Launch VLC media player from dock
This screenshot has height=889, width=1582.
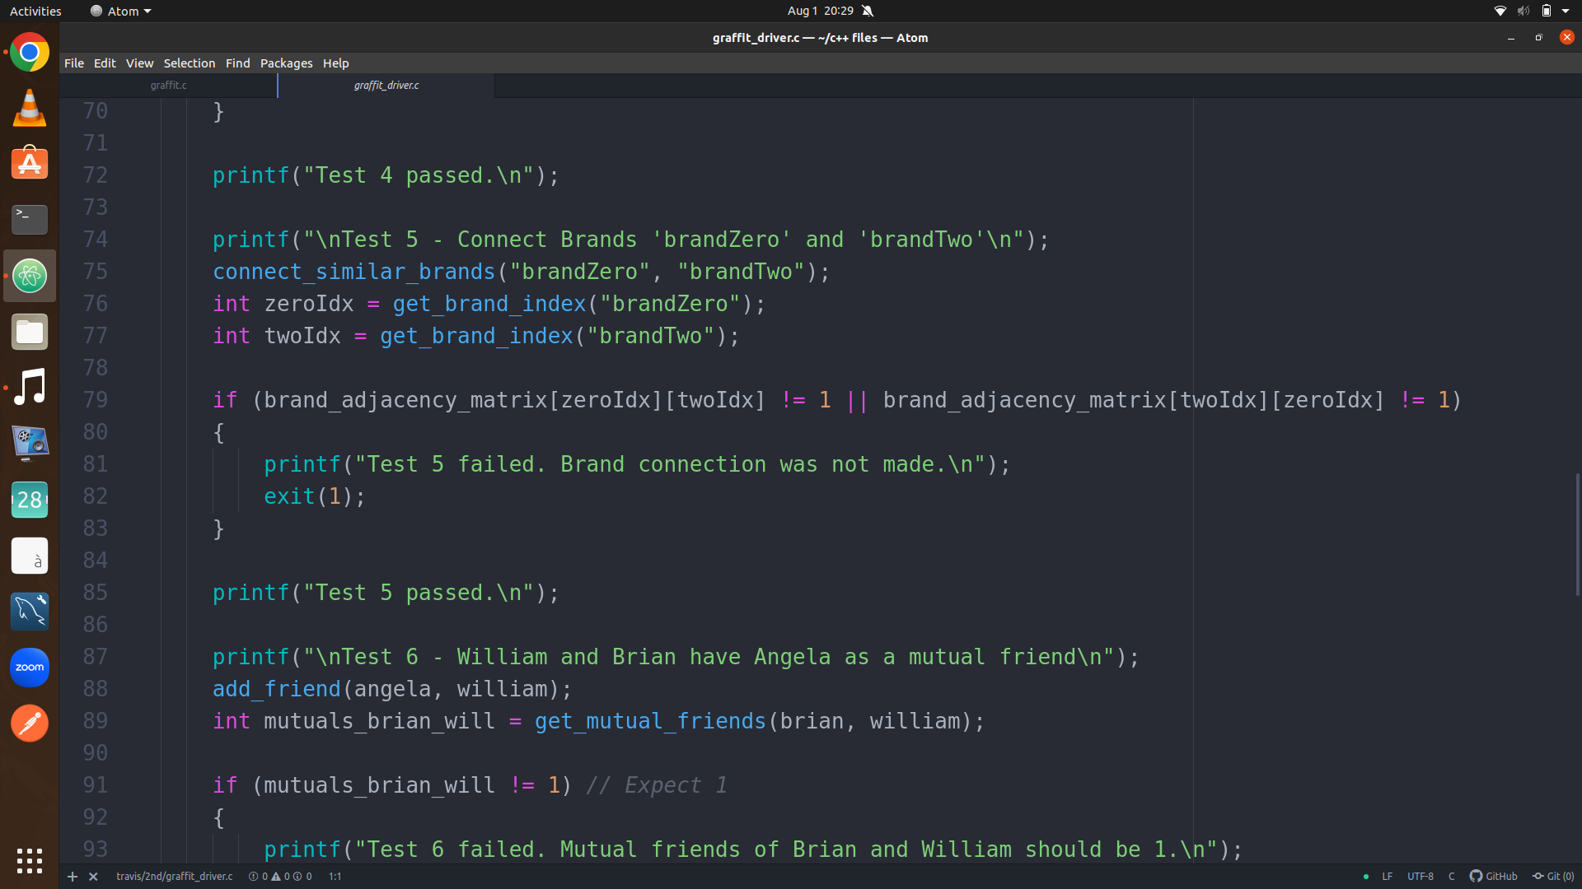[30, 108]
